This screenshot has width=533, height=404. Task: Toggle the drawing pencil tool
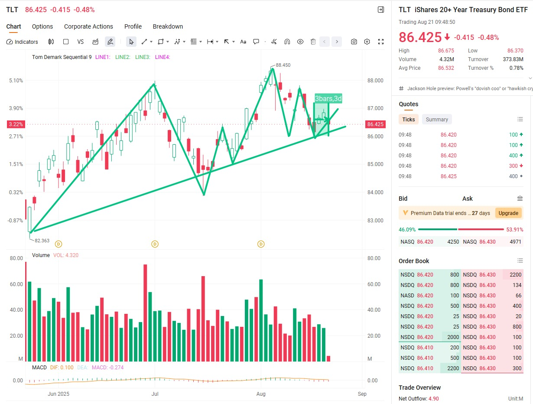pos(110,42)
